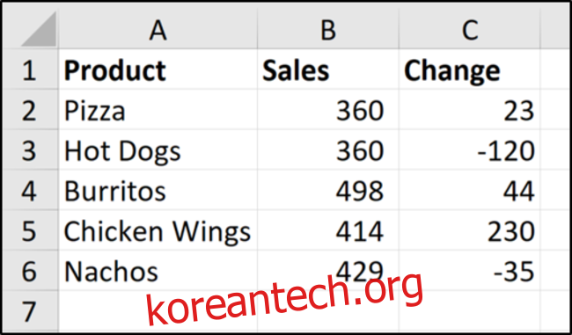Click the Product header cell

point(158,69)
